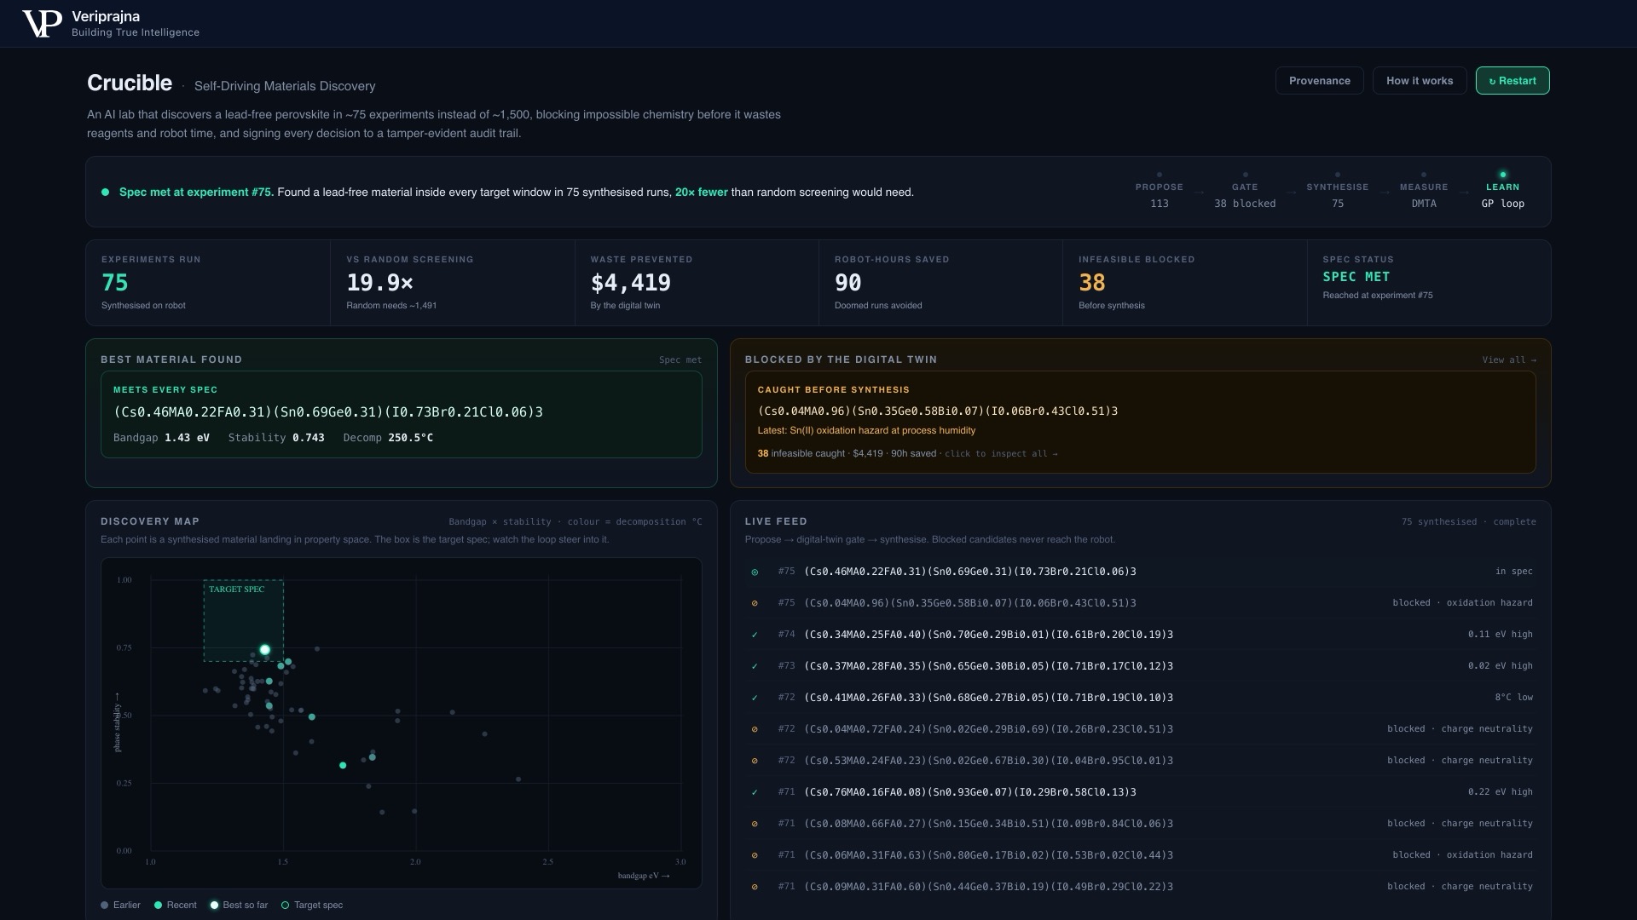
Task: Click the in-spec icon on feed row #75
Action: pos(755,572)
